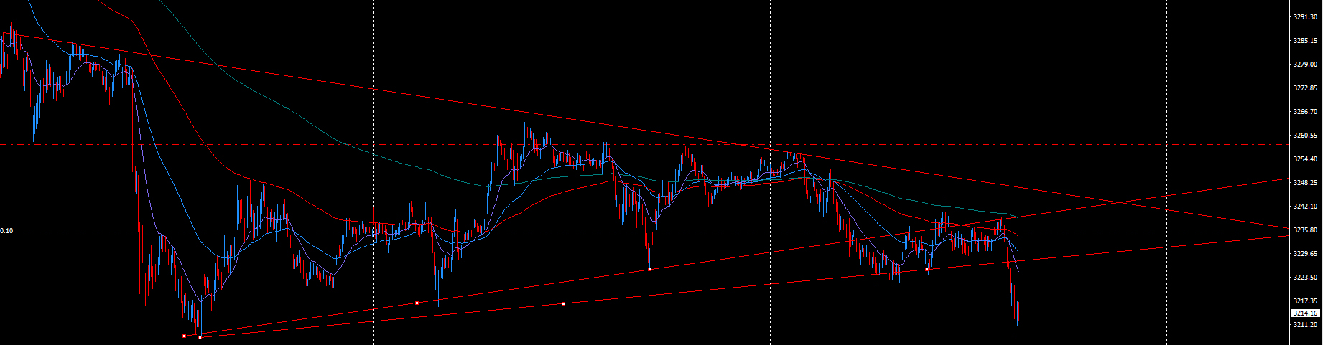Viewport: 1323px width, 345px height.
Task: Click the 3235.80 price axis label
Action: pos(1304,230)
